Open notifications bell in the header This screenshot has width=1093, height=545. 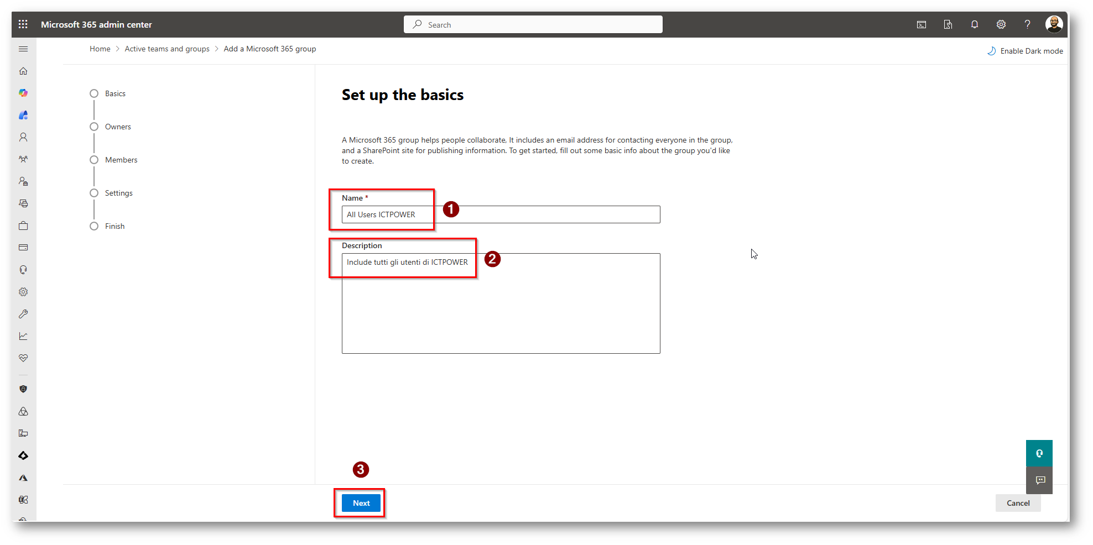click(975, 24)
